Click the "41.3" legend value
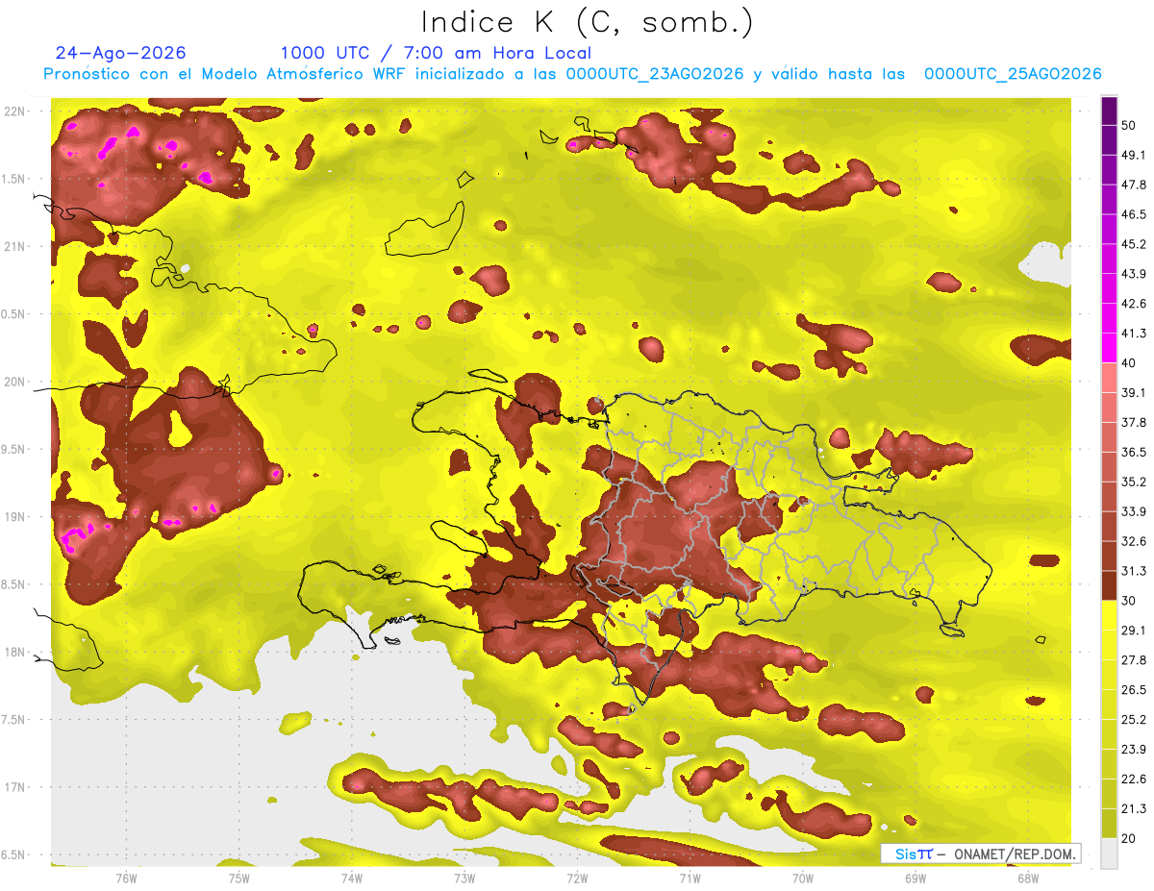Viewport: 1154px width, 891px height. click(x=1134, y=334)
